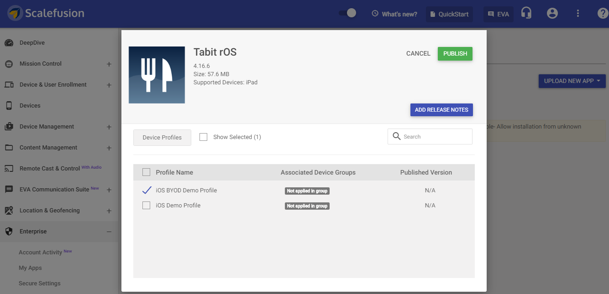
Task: Check the select-all Profile Name checkbox
Action: click(x=146, y=172)
